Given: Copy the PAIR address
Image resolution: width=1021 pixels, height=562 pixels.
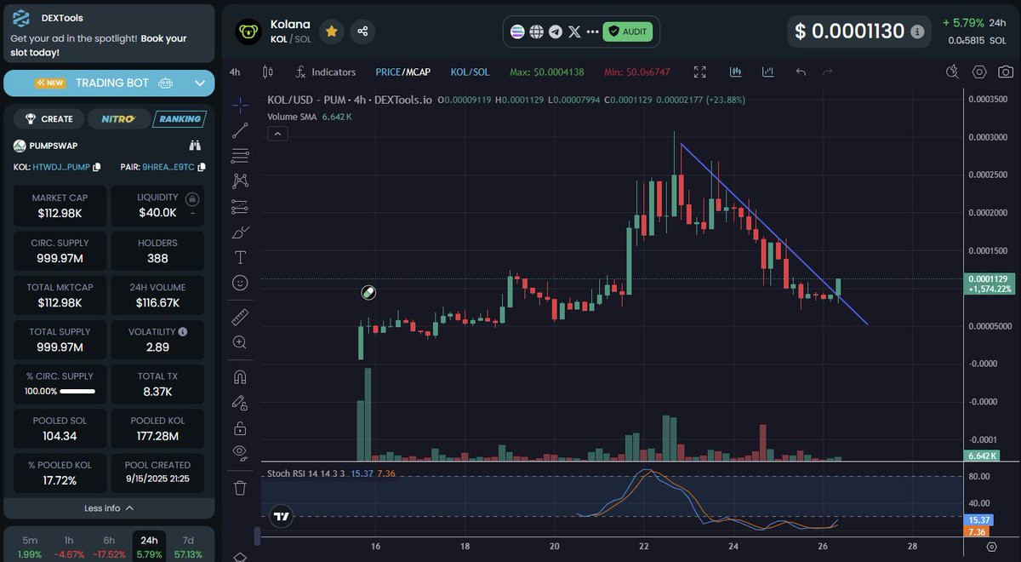Looking at the screenshot, I should (202, 167).
